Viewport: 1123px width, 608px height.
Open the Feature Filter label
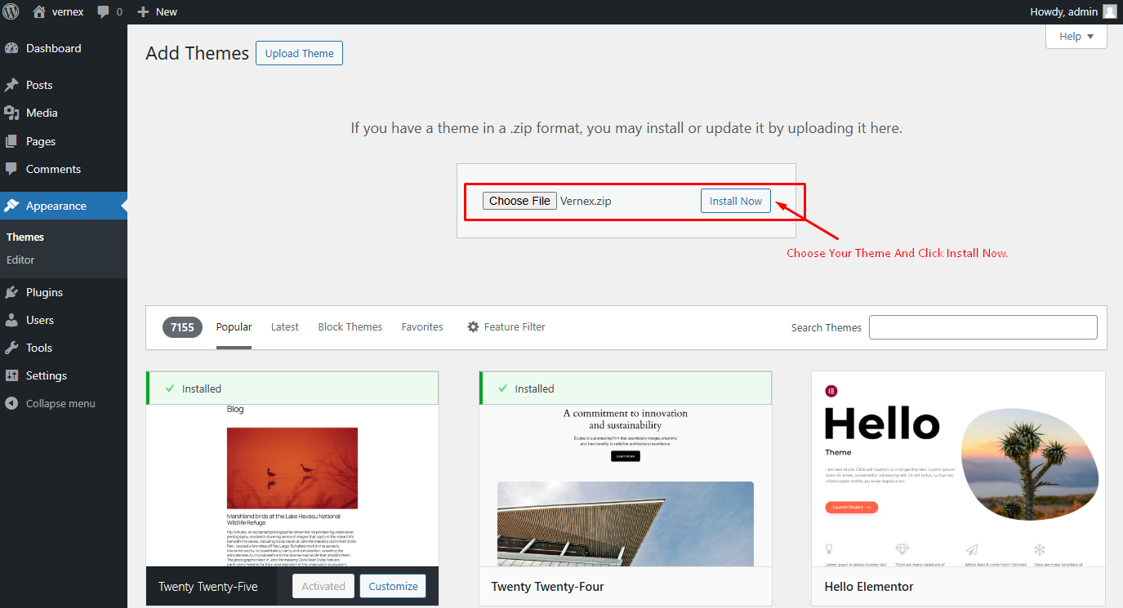click(515, 326)
